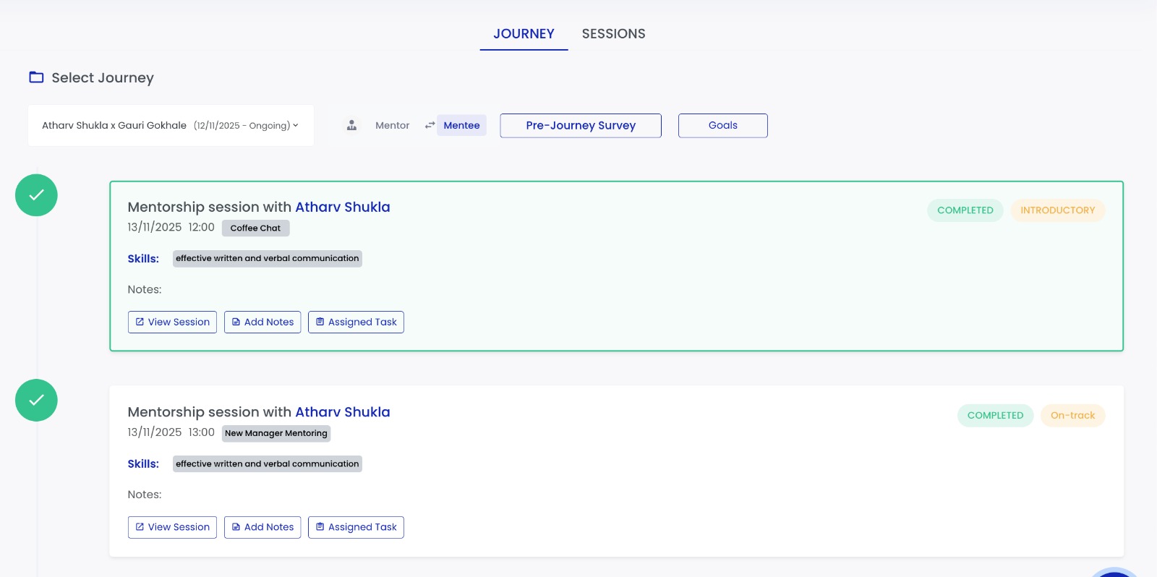This screenshot has width=1157, height=577.
Task: Click the INTRODUCTORY badge
Action: click(1058, 210)
